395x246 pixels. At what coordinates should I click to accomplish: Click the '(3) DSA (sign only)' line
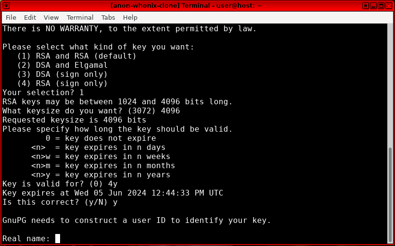point(62,74)
